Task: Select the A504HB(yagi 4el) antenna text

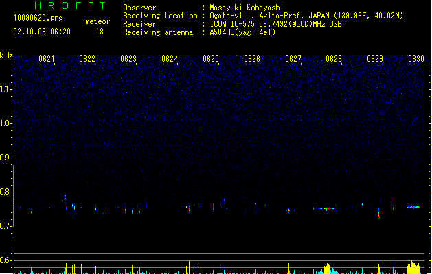Action: pos(242,32)
